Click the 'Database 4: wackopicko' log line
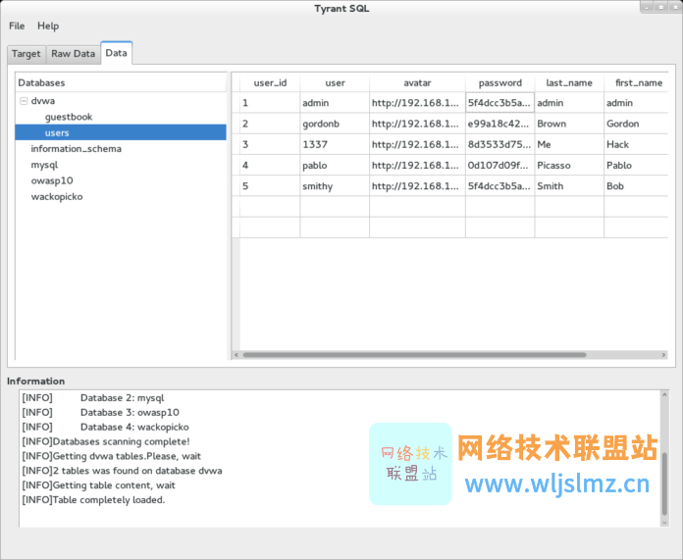683x560 pixels. (x=105, y=428)
